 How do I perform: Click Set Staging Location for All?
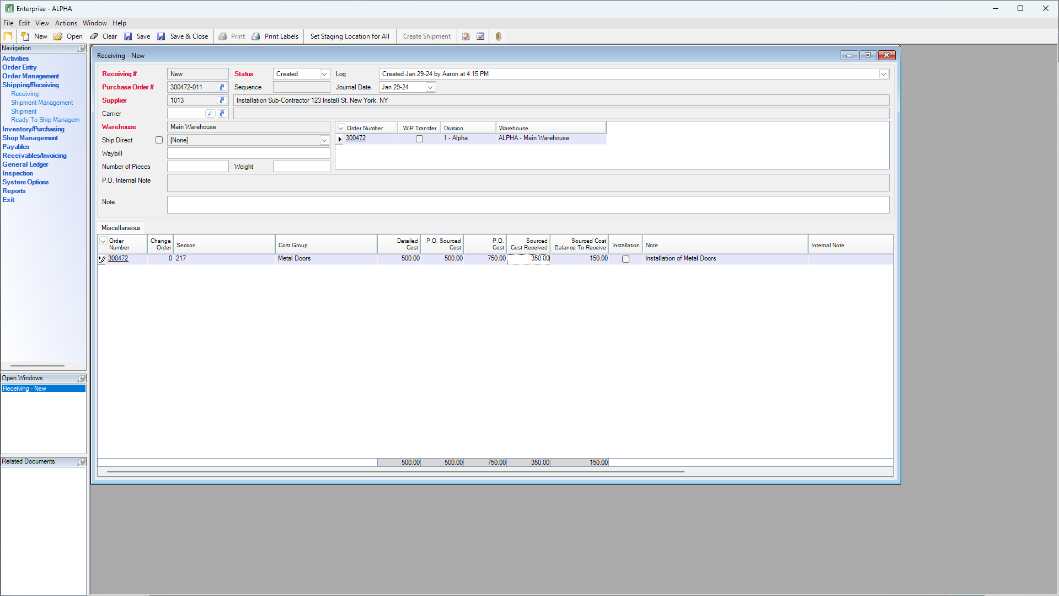350,36
